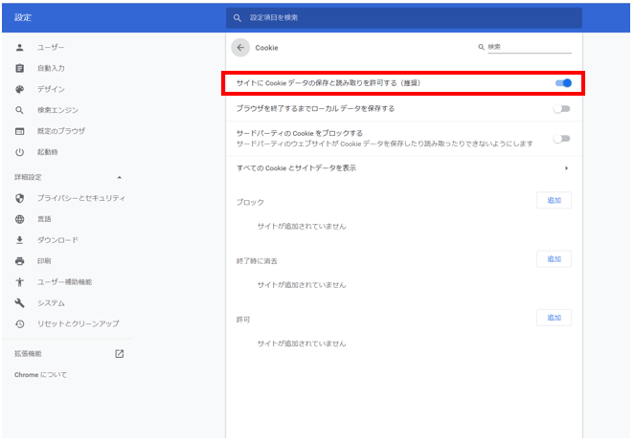Viewport: 634px width, 443px height.
Task: Click the デザイン palette icon
Action: [x=19, y=89]
